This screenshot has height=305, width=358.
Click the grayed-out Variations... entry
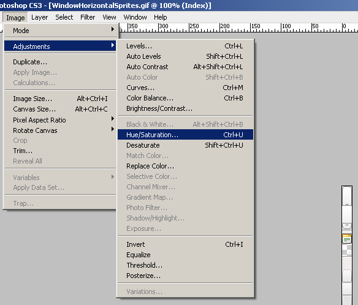(185, 292)
